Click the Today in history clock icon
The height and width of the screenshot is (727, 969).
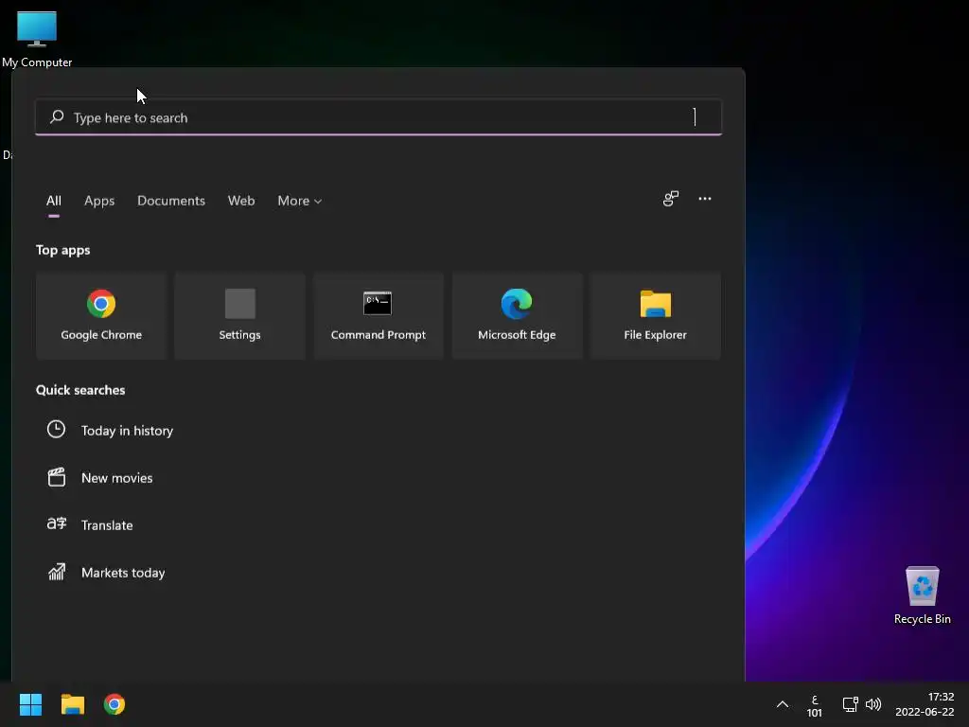click(x=56, y=430)
